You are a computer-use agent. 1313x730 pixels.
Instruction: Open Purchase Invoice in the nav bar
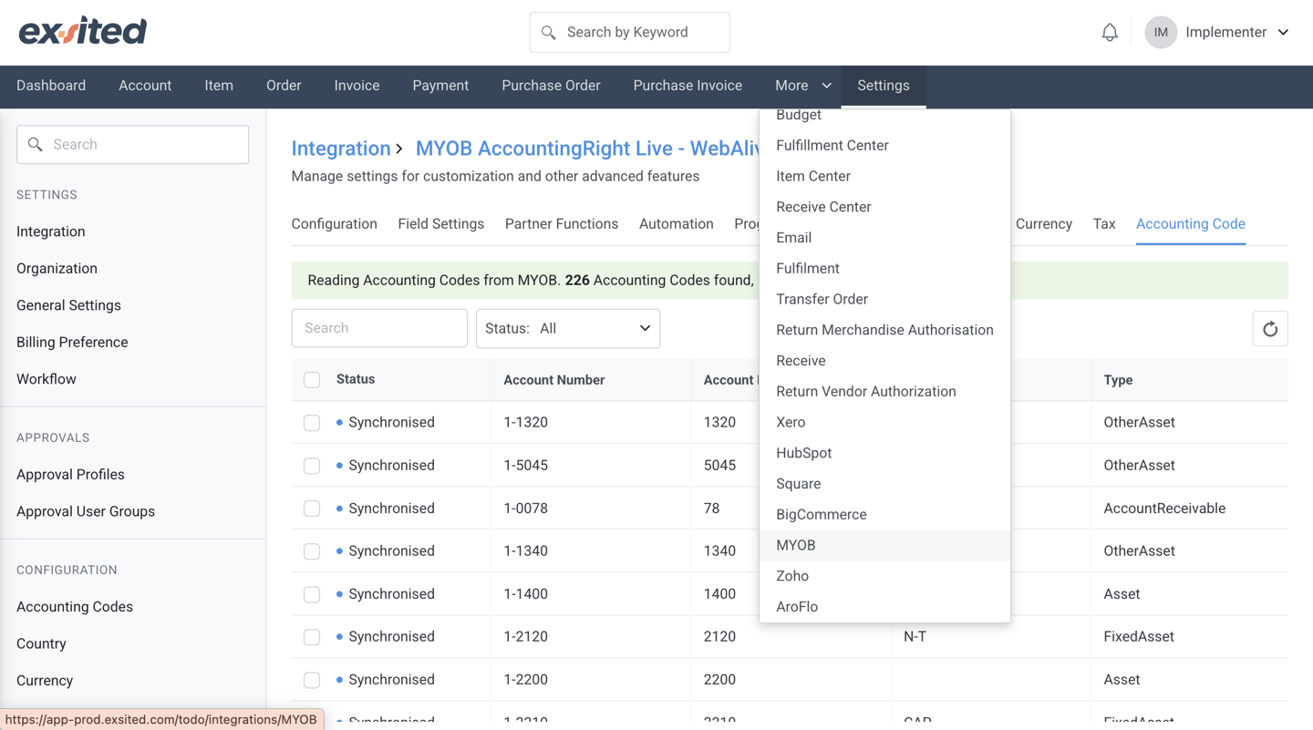688,86
